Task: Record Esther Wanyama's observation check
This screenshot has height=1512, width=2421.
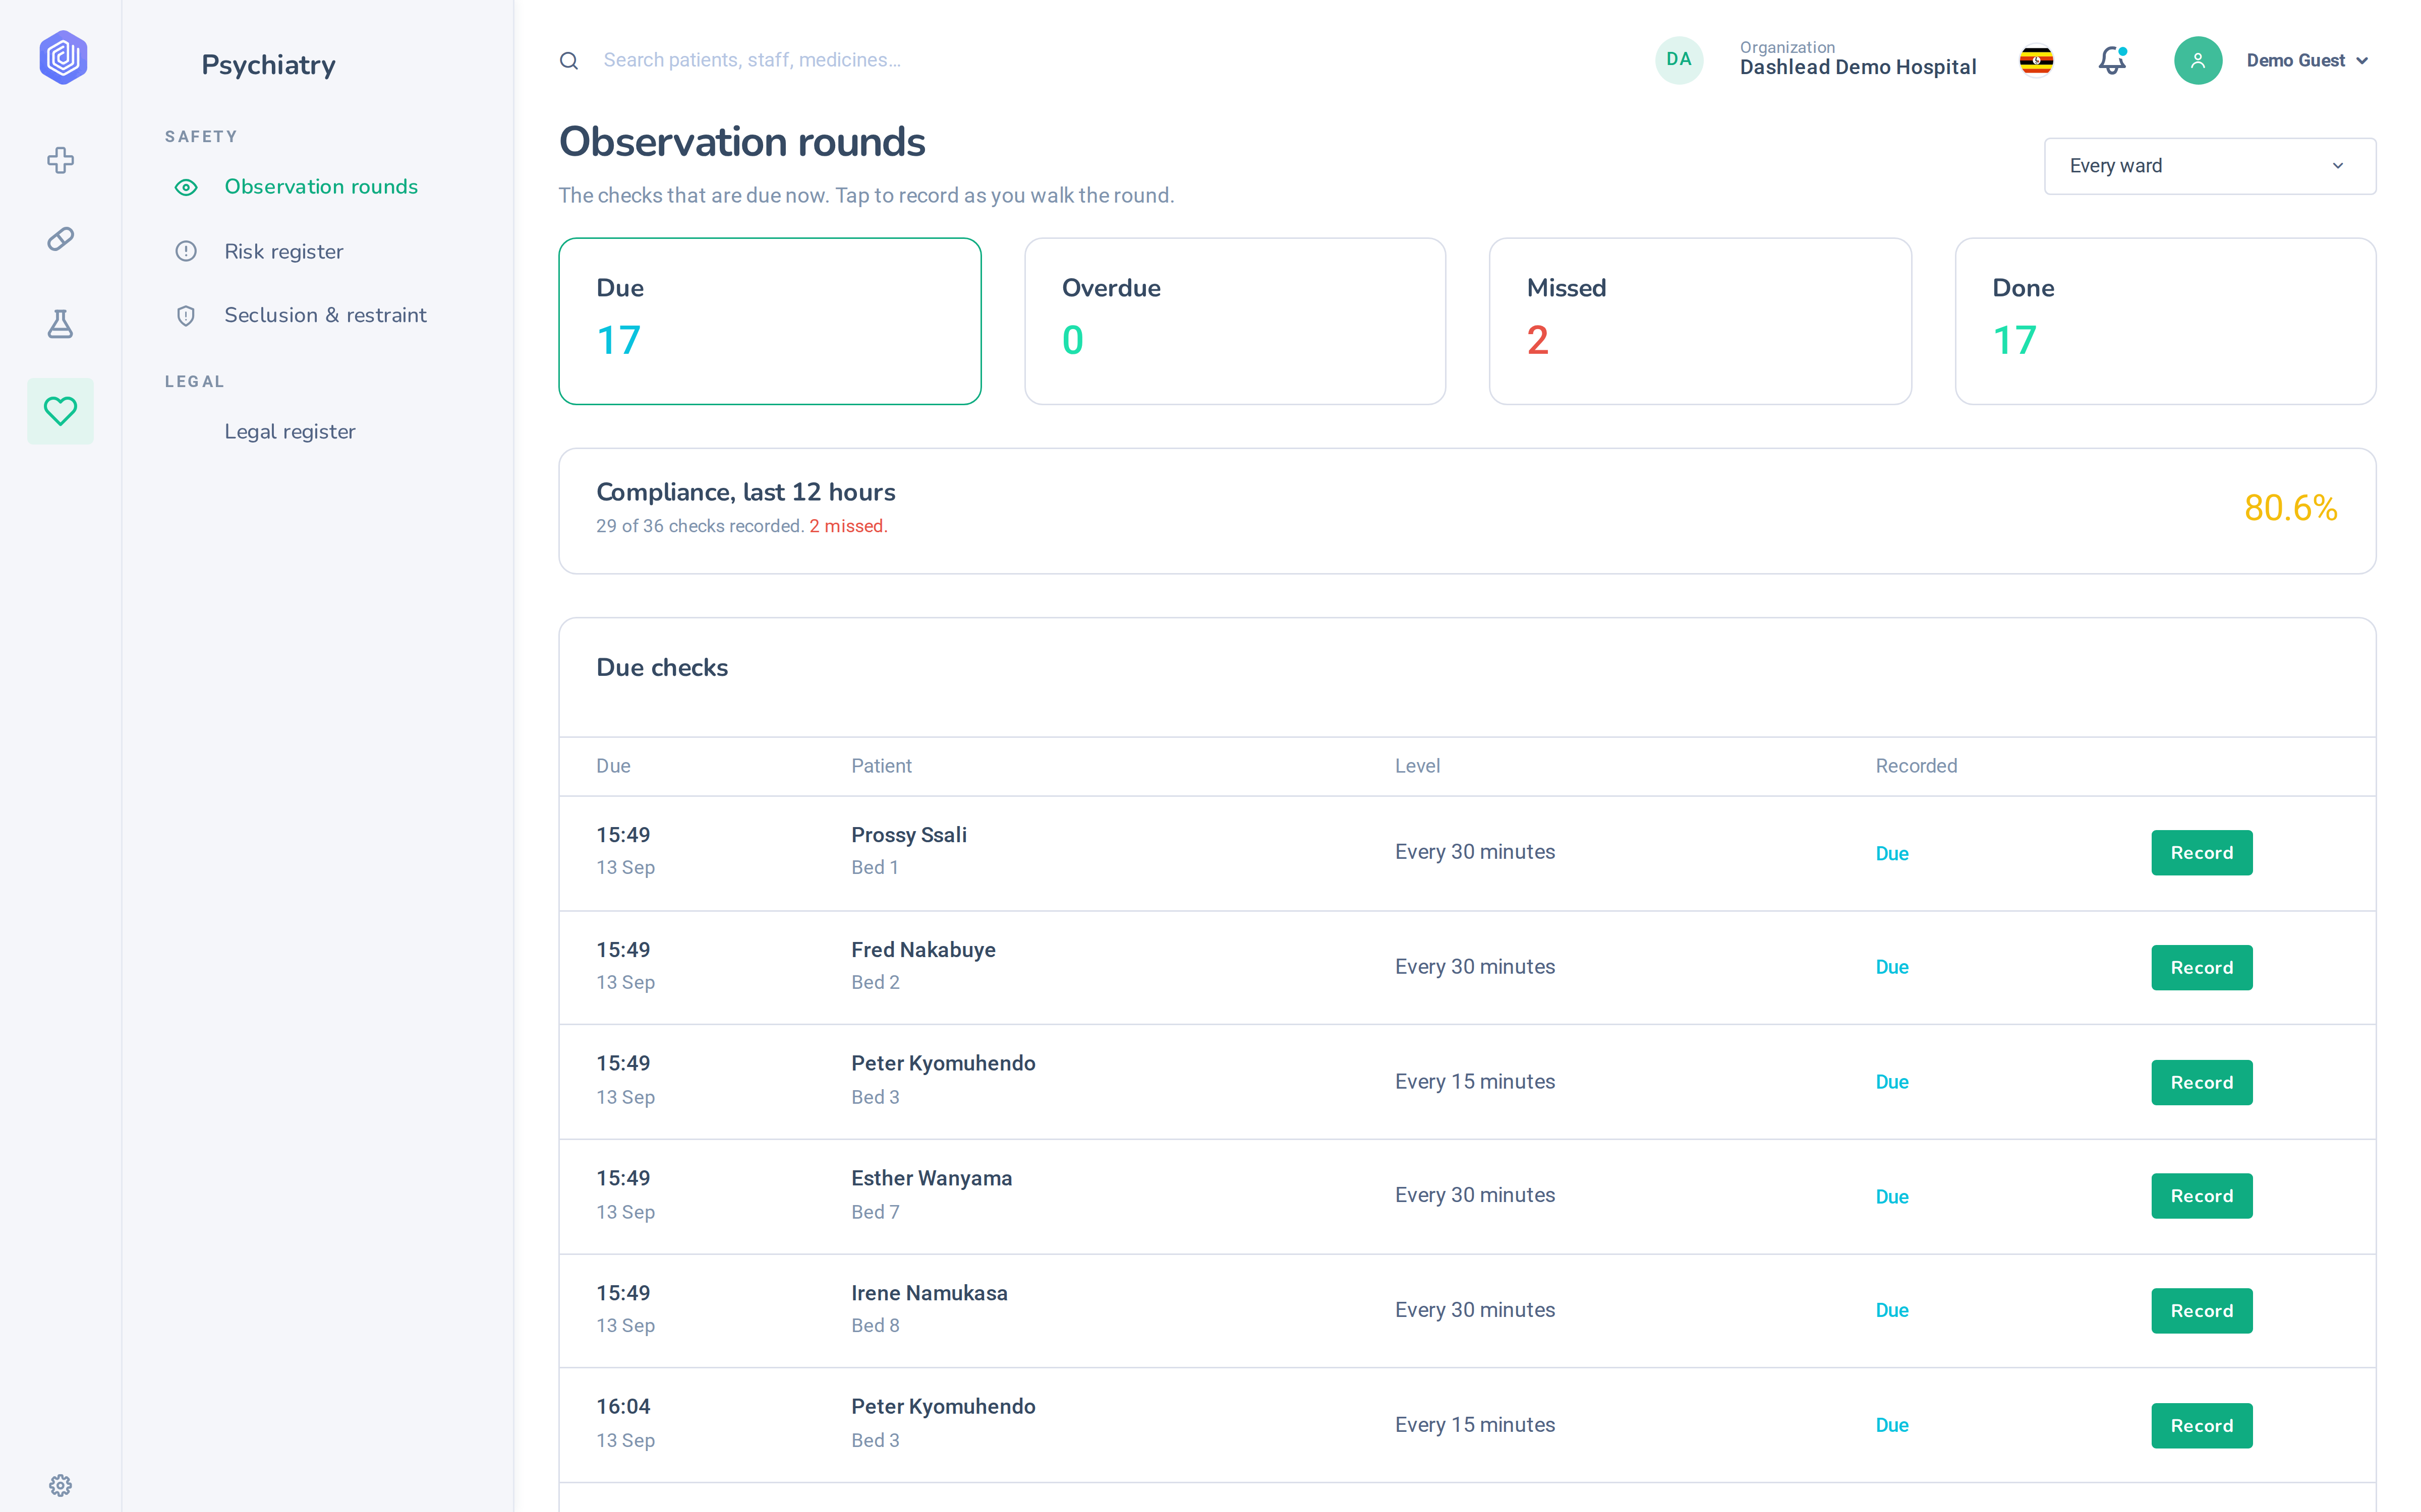Action: [x=2201, y=1196]
